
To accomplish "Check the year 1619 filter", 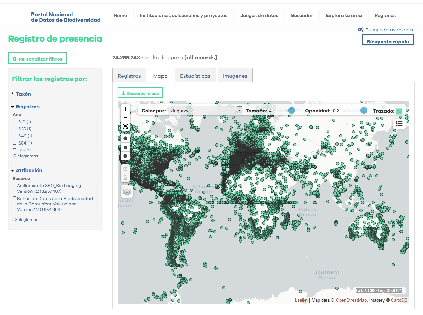I will (x=14, y=122).
